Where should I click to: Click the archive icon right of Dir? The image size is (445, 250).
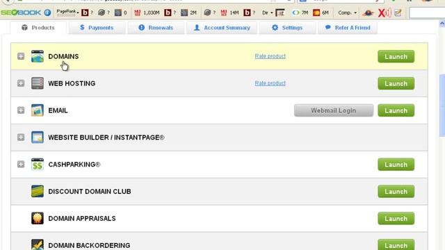[280, 12]
